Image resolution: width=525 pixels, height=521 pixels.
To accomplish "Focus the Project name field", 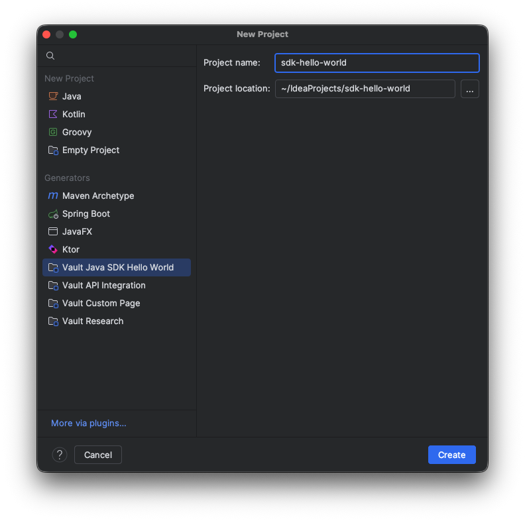I will (x=377, y=63).
